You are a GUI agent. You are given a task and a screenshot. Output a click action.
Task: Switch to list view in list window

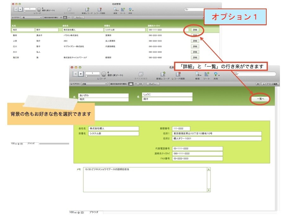tap(65, 18)
